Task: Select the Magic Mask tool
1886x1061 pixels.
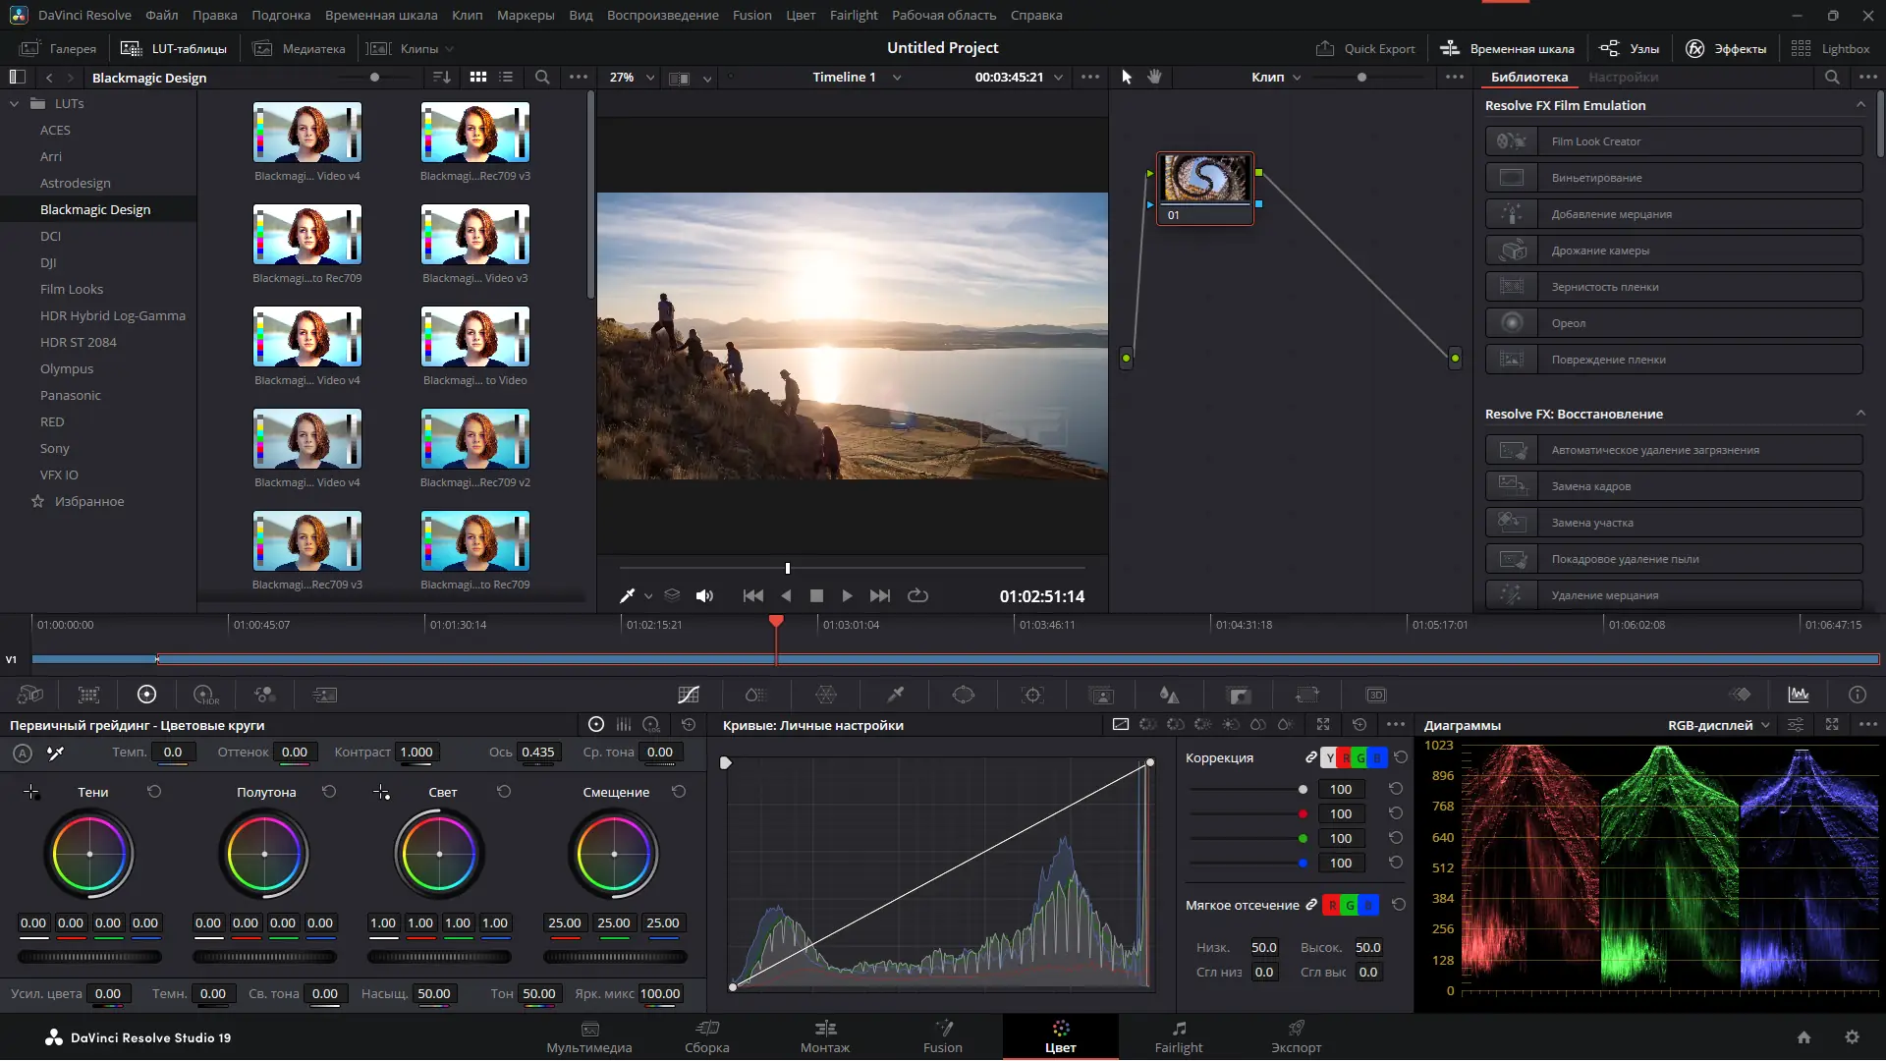Action: tap(1100, 695)
